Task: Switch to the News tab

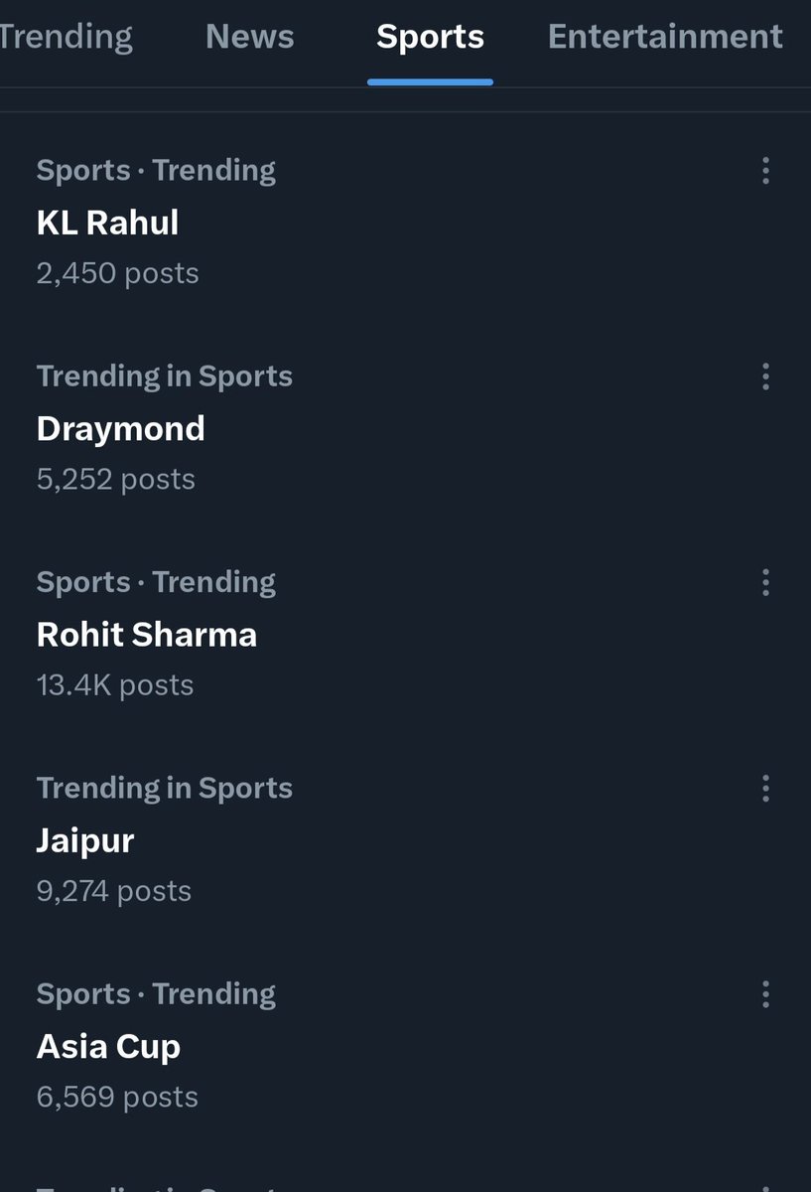Action: click(249, 38)
